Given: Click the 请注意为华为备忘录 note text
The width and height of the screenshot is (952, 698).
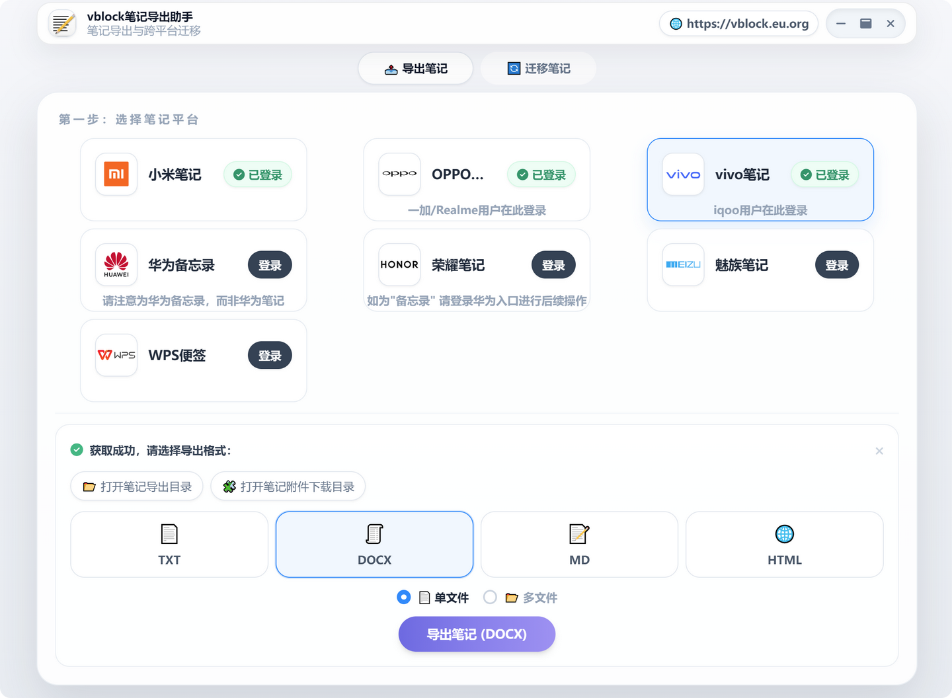Looking at the screenshot, I should point(193,301).
